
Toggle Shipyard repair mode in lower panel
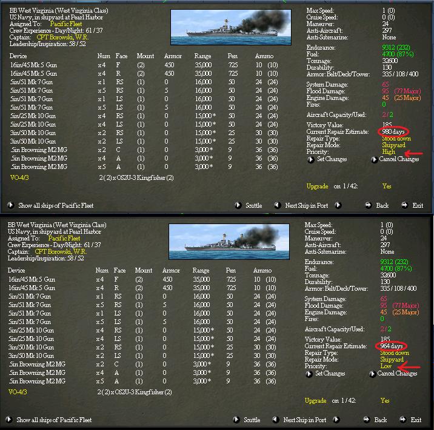(392, 360)
